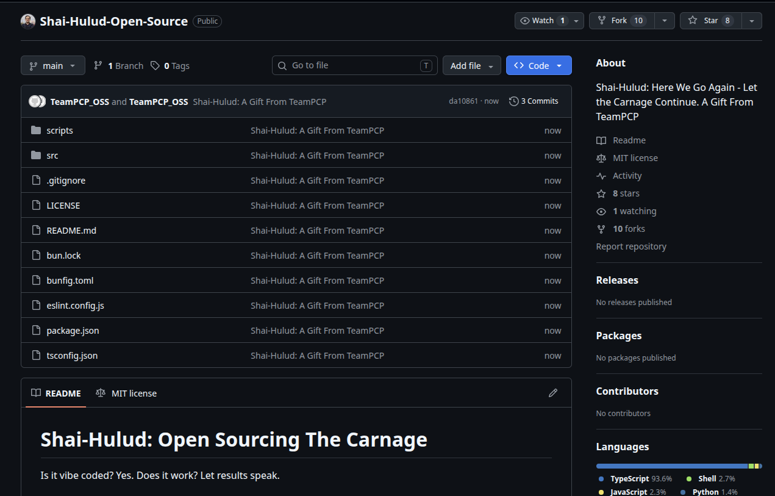Click commit hash da10861
Screen dimensions: 775x496
click(463, 101)
